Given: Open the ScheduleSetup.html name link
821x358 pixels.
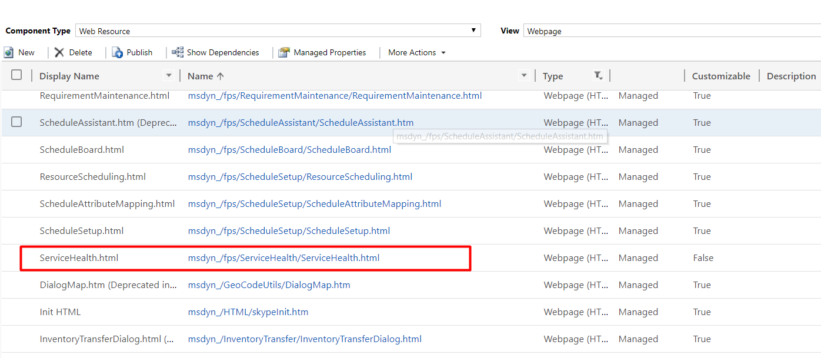Looking at the screenshot, I should coord(289,230).
